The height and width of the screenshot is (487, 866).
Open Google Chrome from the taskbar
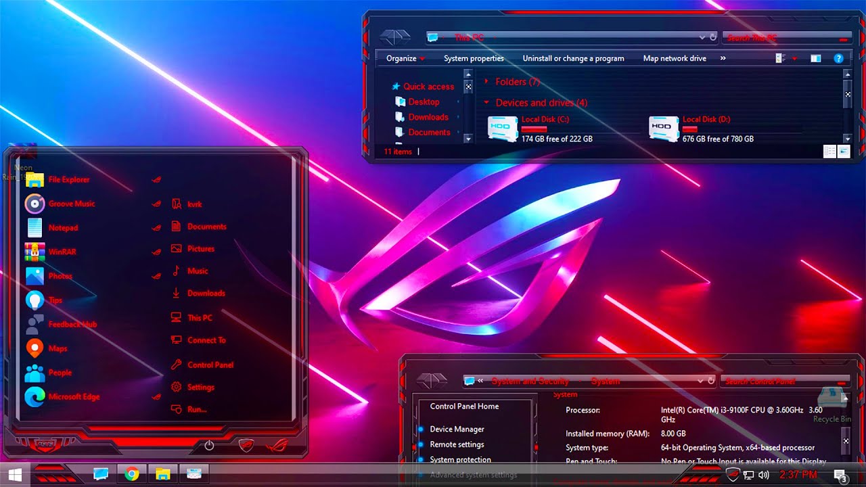click(x=131, y=474)
